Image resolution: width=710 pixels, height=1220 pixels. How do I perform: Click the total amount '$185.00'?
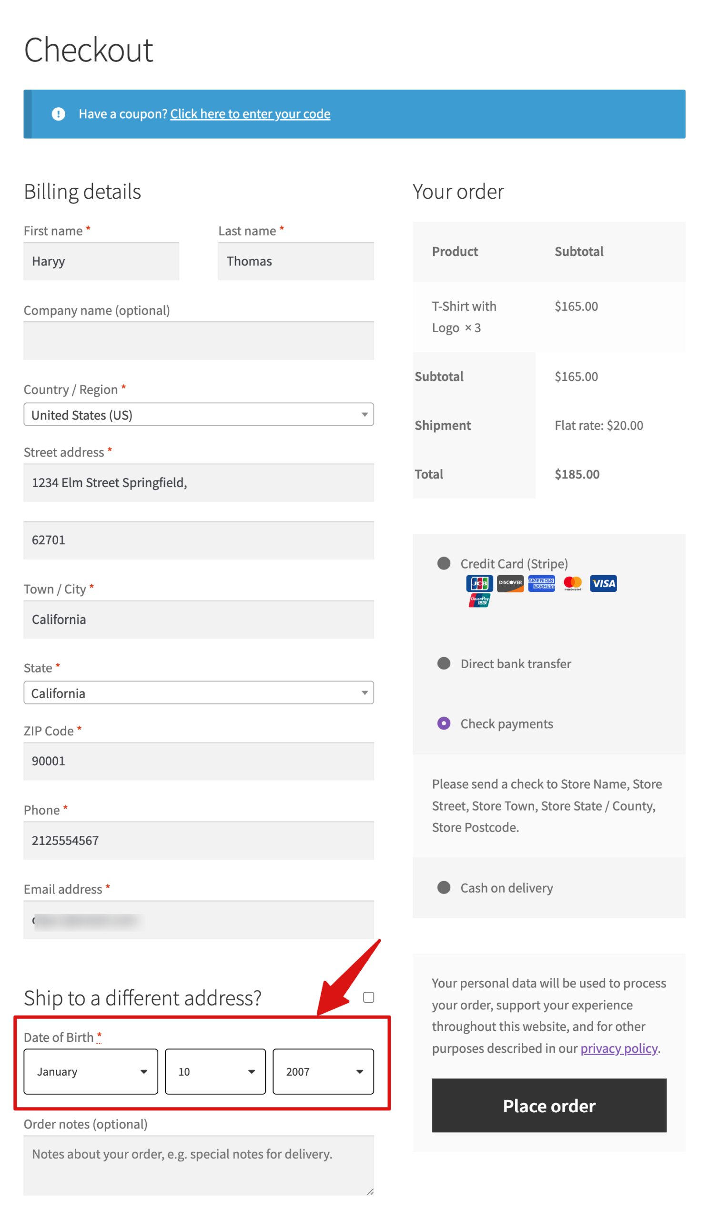pos(577,474)
